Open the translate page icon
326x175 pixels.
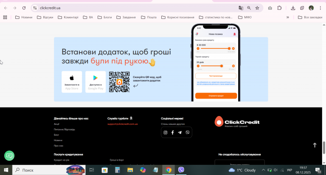[x=241, y=8]
